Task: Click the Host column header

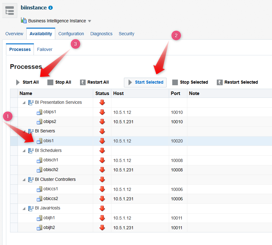Action: [140, 93]
